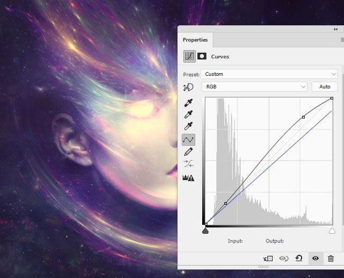
Task: Select the edit points curve tool
Action: pyautogui.click(x=188, y=140)
